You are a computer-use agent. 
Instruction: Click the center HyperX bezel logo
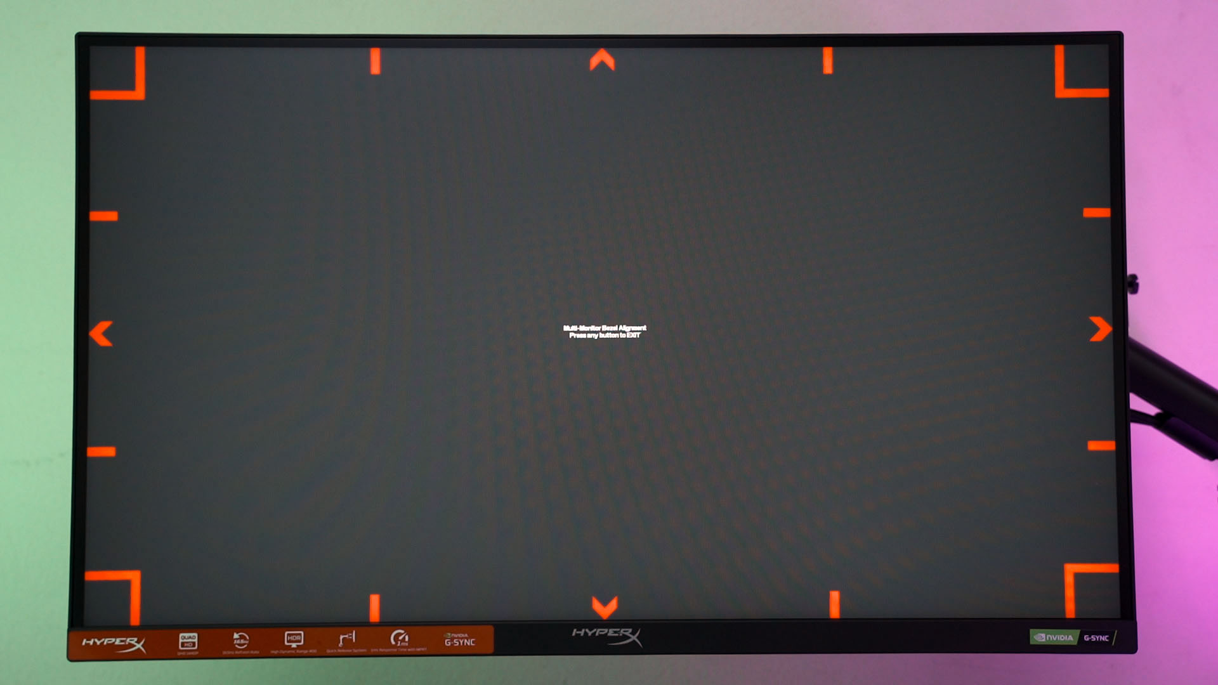(x=607, y=636)
